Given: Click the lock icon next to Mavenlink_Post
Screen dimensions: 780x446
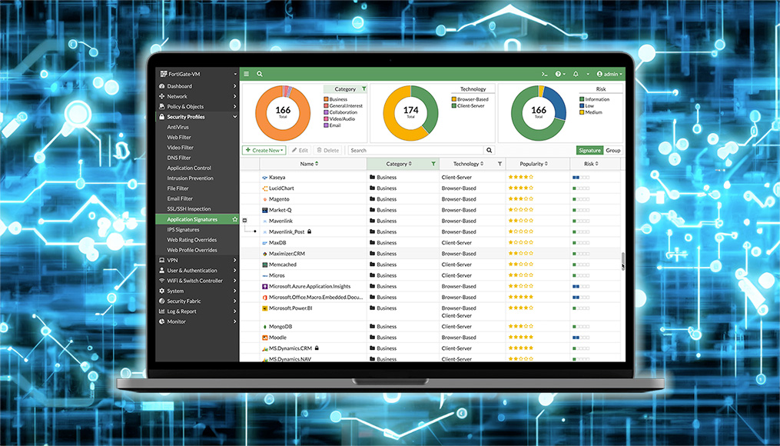Looking at the screenshot, I should click(x=310, y=231).
